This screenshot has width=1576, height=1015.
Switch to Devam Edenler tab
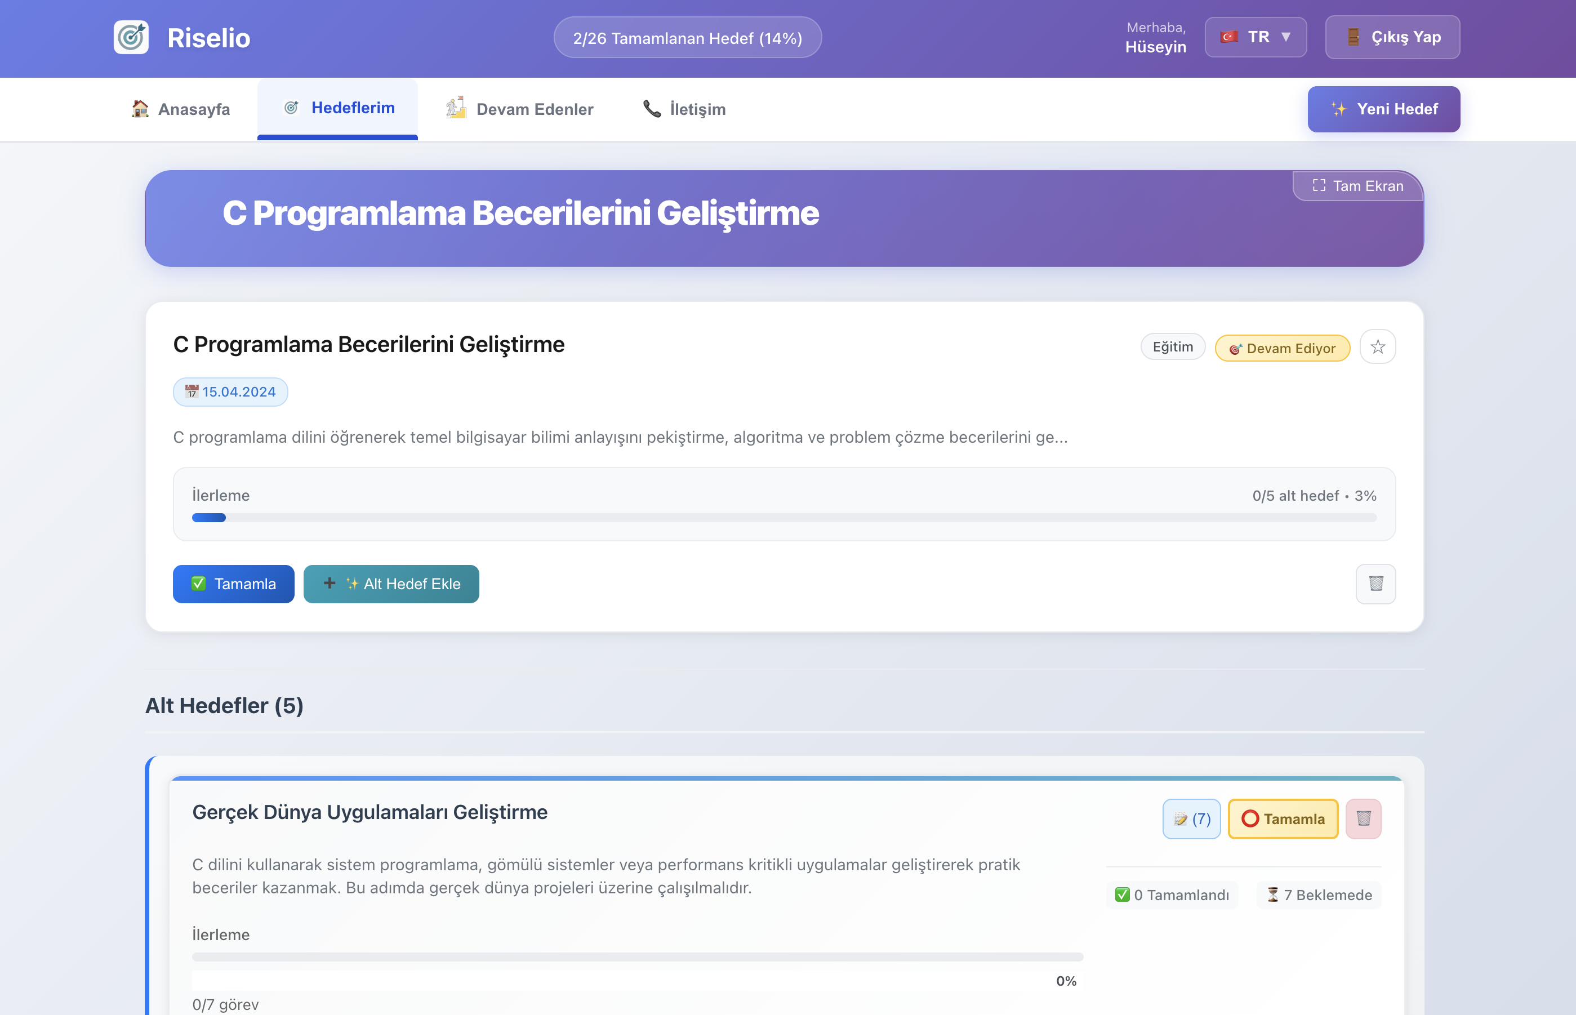[519, 109]
